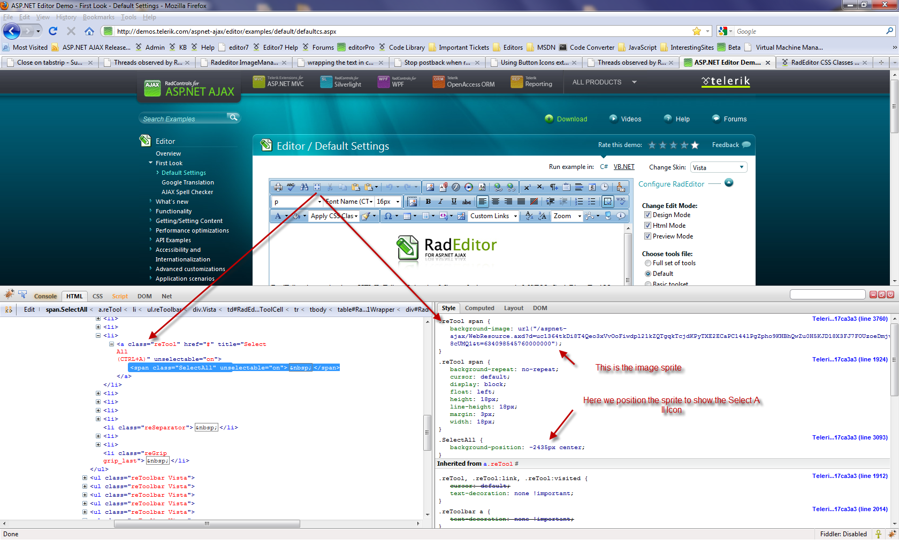Reload the page in Firefox

click(53, 31)
